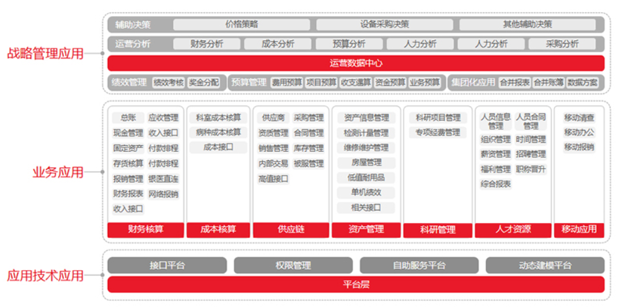Select the red 供应链 category label
The width and height of the screenshot is (618, 308).
291,229
